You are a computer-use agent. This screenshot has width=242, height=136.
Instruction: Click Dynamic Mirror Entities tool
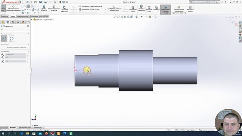pos(178,10)
